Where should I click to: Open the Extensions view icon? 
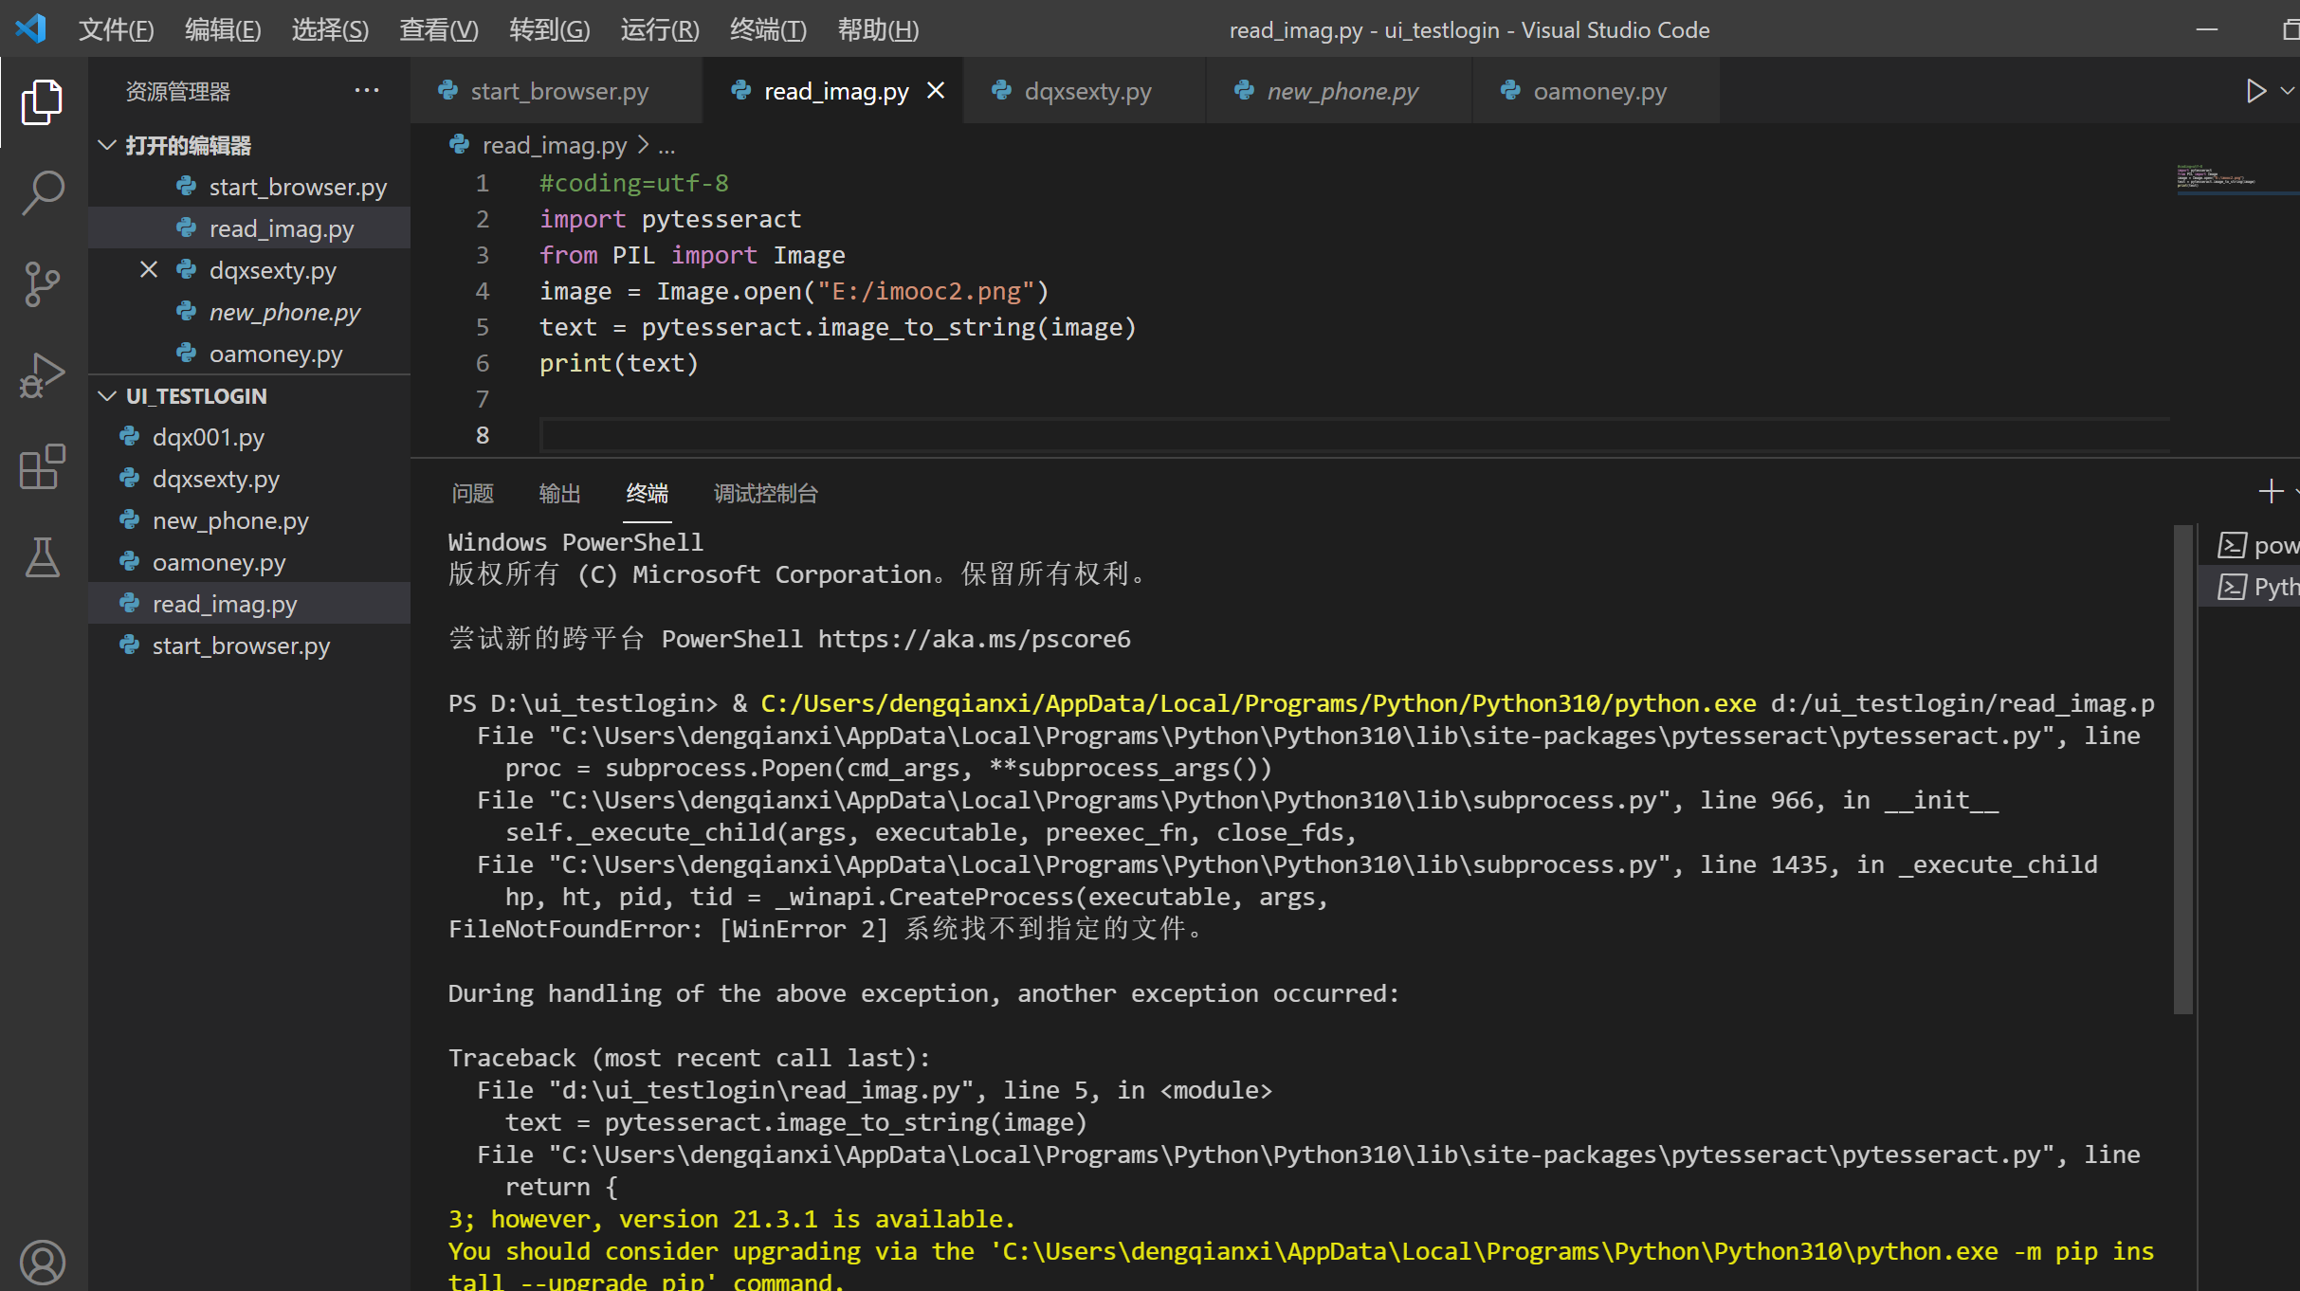point(42,466)
